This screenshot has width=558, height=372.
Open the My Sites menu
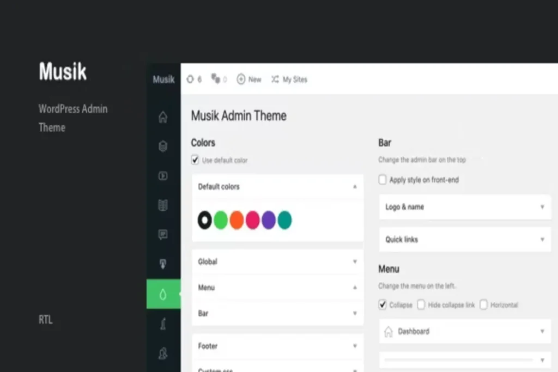tap(289, 80)
